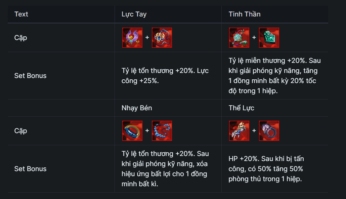Select the green jade gem icon under Tinh Thần
The image size is (346, 199).
coord(269,38)
